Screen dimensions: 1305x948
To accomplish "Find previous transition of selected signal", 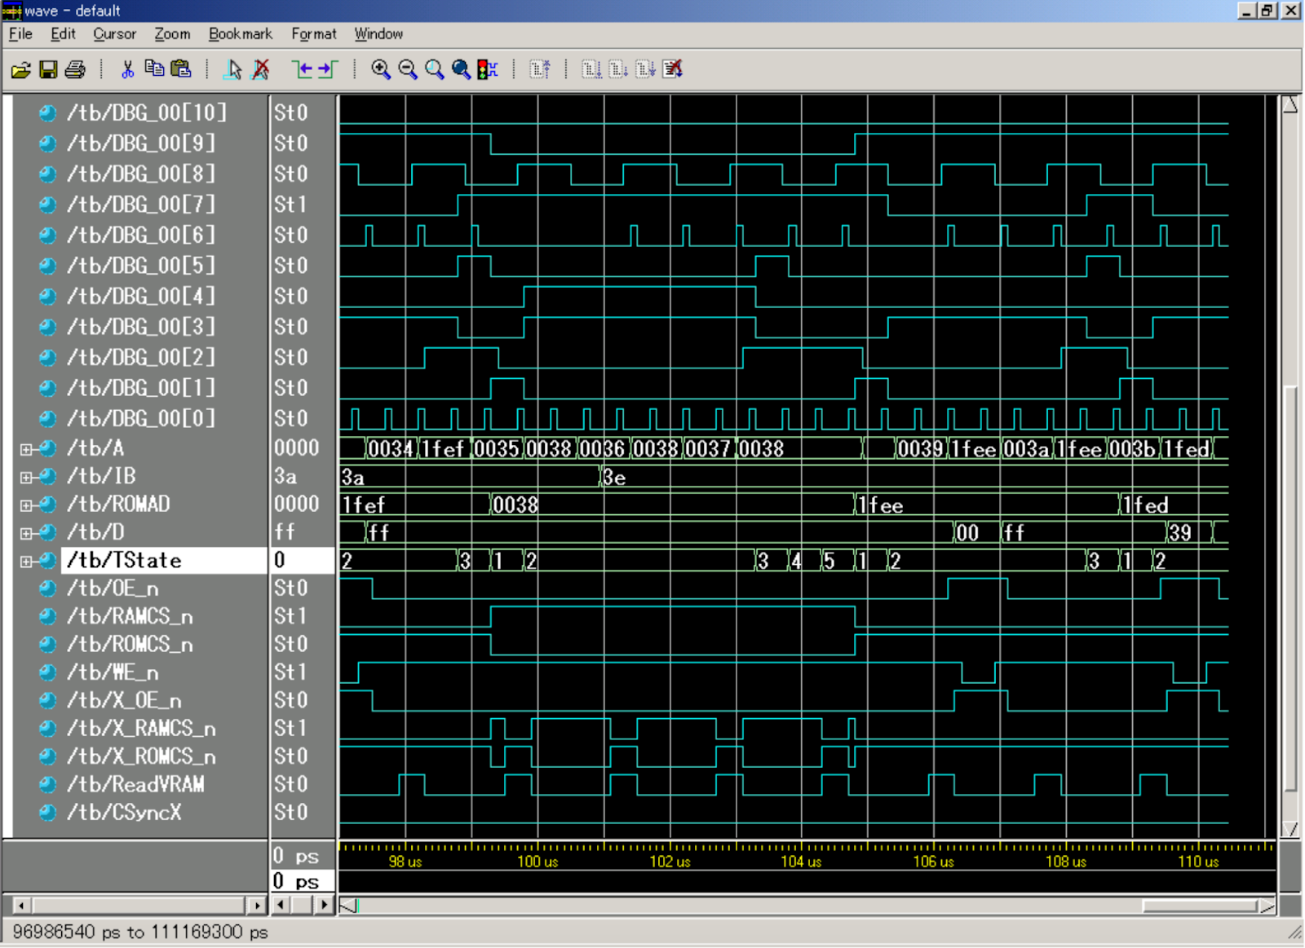I will [x=303, y=69].
